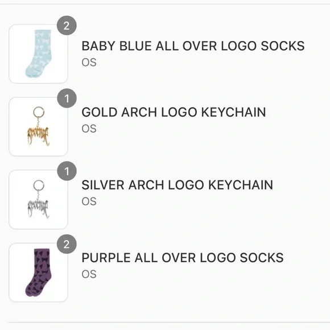Viewport: 330px width, 330px height.
Task: Open the baby blue socks thumbnail
Action: pos(38,54)
